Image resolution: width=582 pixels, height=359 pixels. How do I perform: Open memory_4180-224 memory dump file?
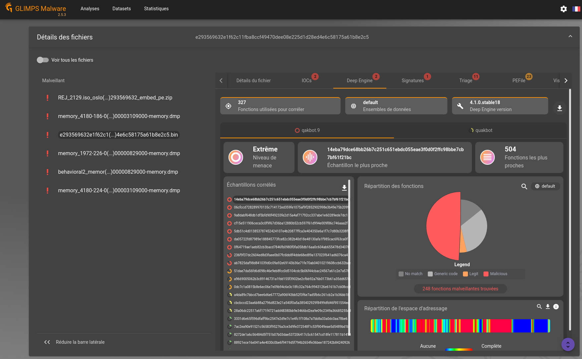pyautogui.click(x=119, y=190)
